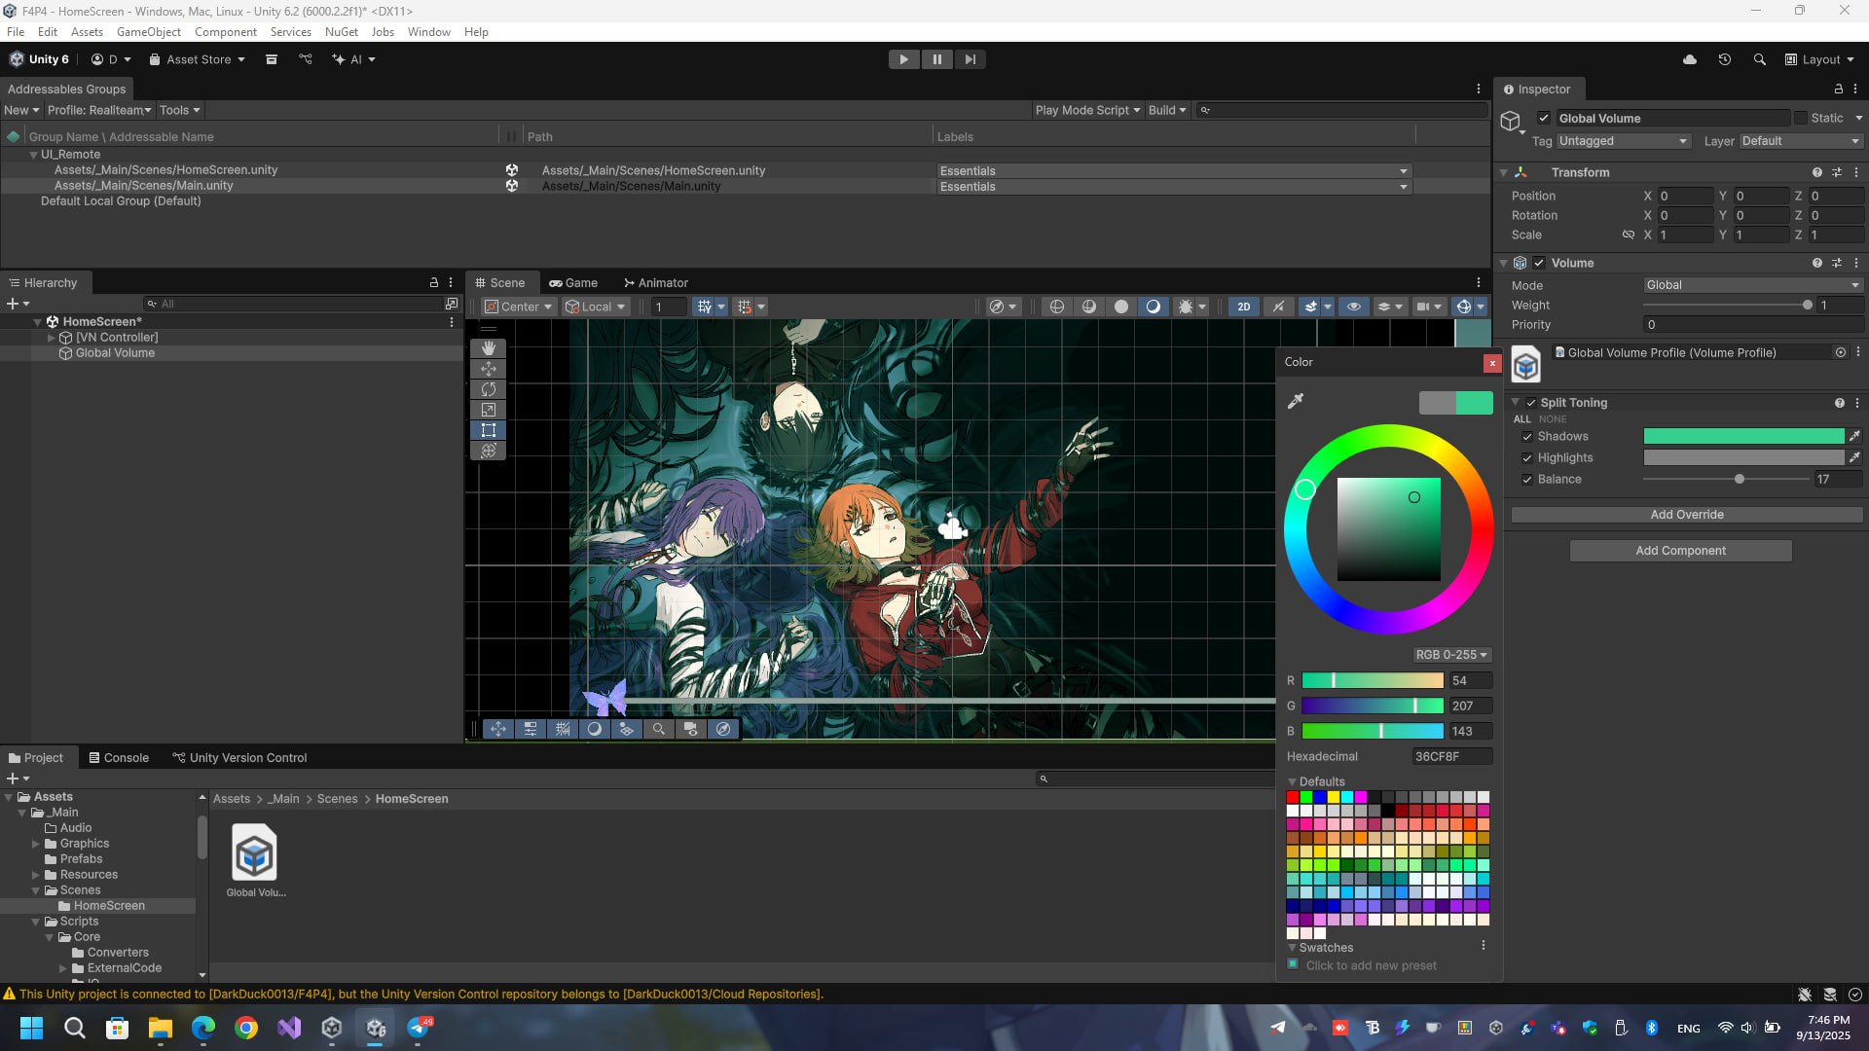This screenshot has height=1051, width=1869.
Task: Expand the VN Controller hierarchy item
Action: point(52,338)
